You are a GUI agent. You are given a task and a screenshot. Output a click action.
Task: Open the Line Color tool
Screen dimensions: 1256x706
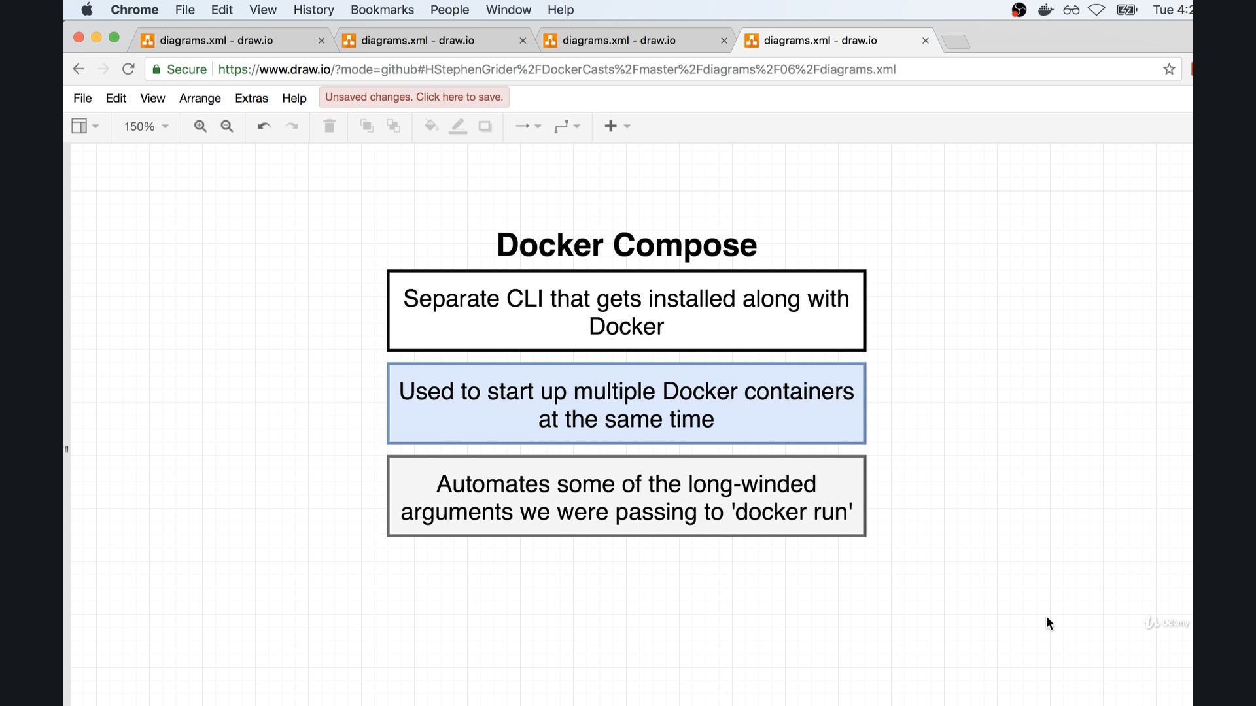coord(458,126)
